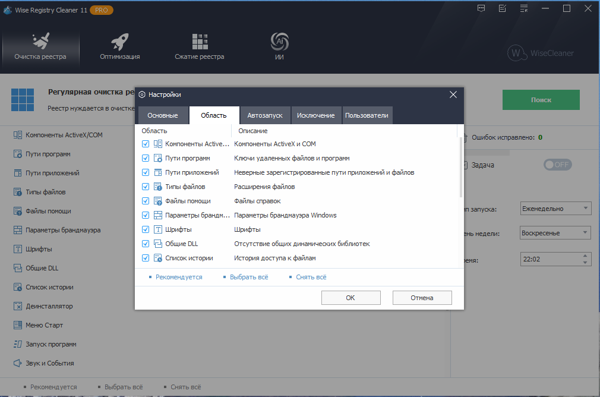Uncheck Файлы помощи checkbox in settings
The image size is (600, 397).
(x=146, y=201)
